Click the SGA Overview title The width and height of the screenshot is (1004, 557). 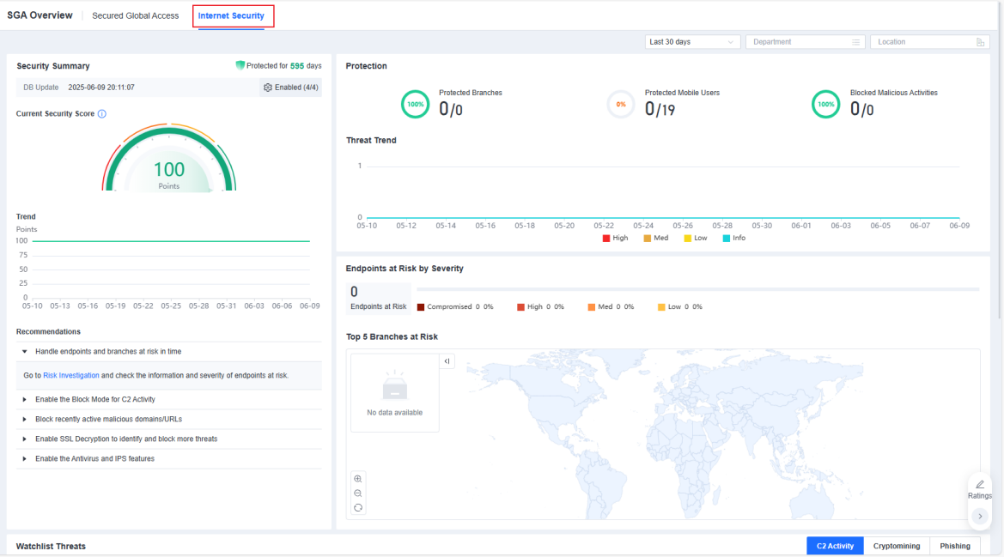pyautogui.click(x=40, y=15)
